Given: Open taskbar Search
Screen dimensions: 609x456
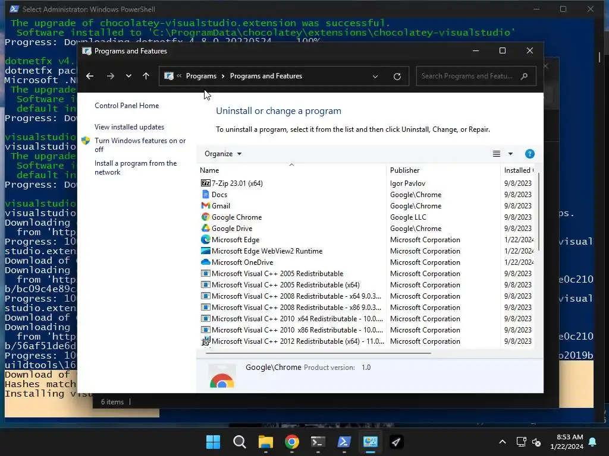Looking at the screenshot, I should [239, 442].
